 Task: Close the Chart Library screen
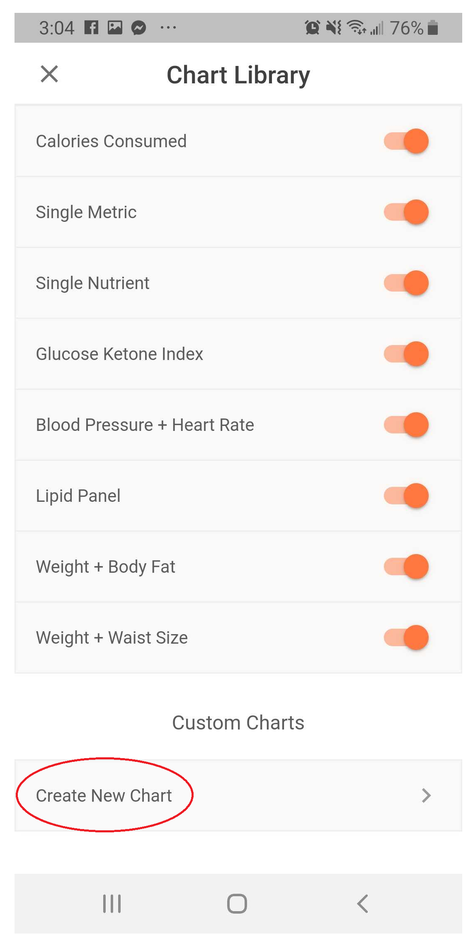49,74
